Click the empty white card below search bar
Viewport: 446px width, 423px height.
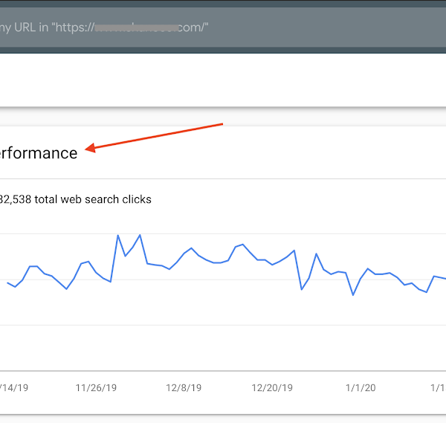(223, 80)
